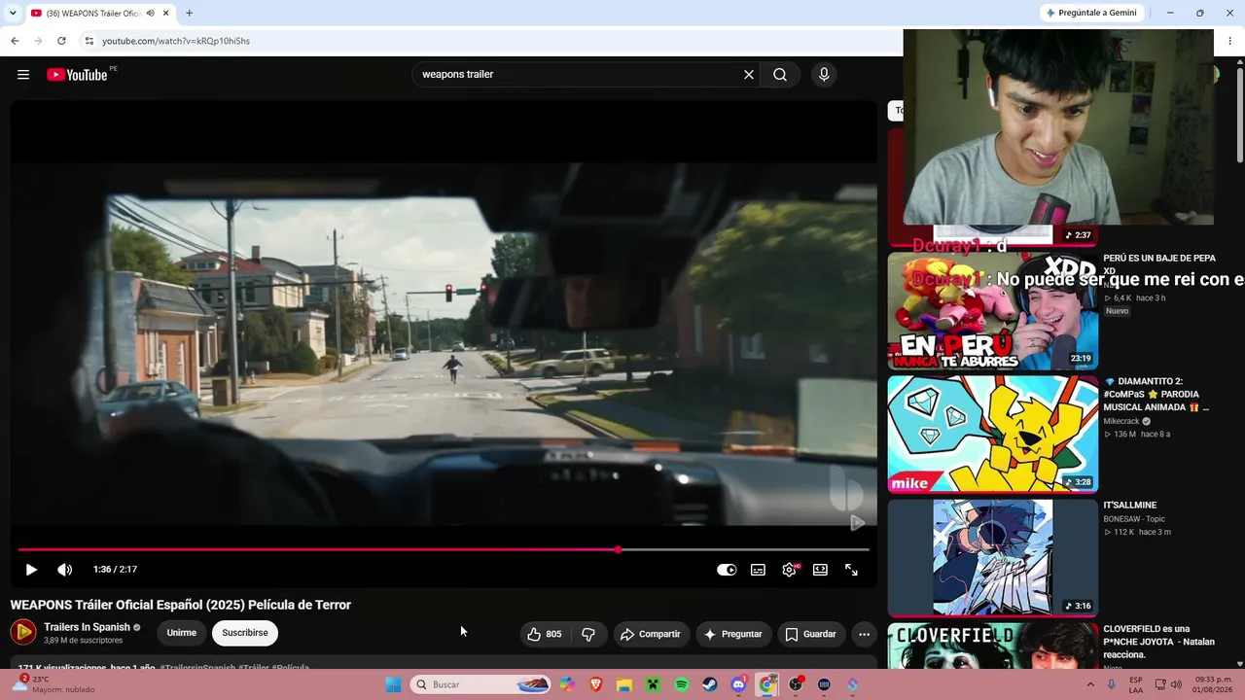Subscribe with the Suscribirse button

click(x=245, y=633)
